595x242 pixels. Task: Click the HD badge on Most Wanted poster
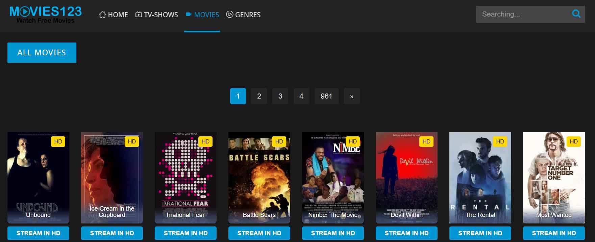(574, 141)
